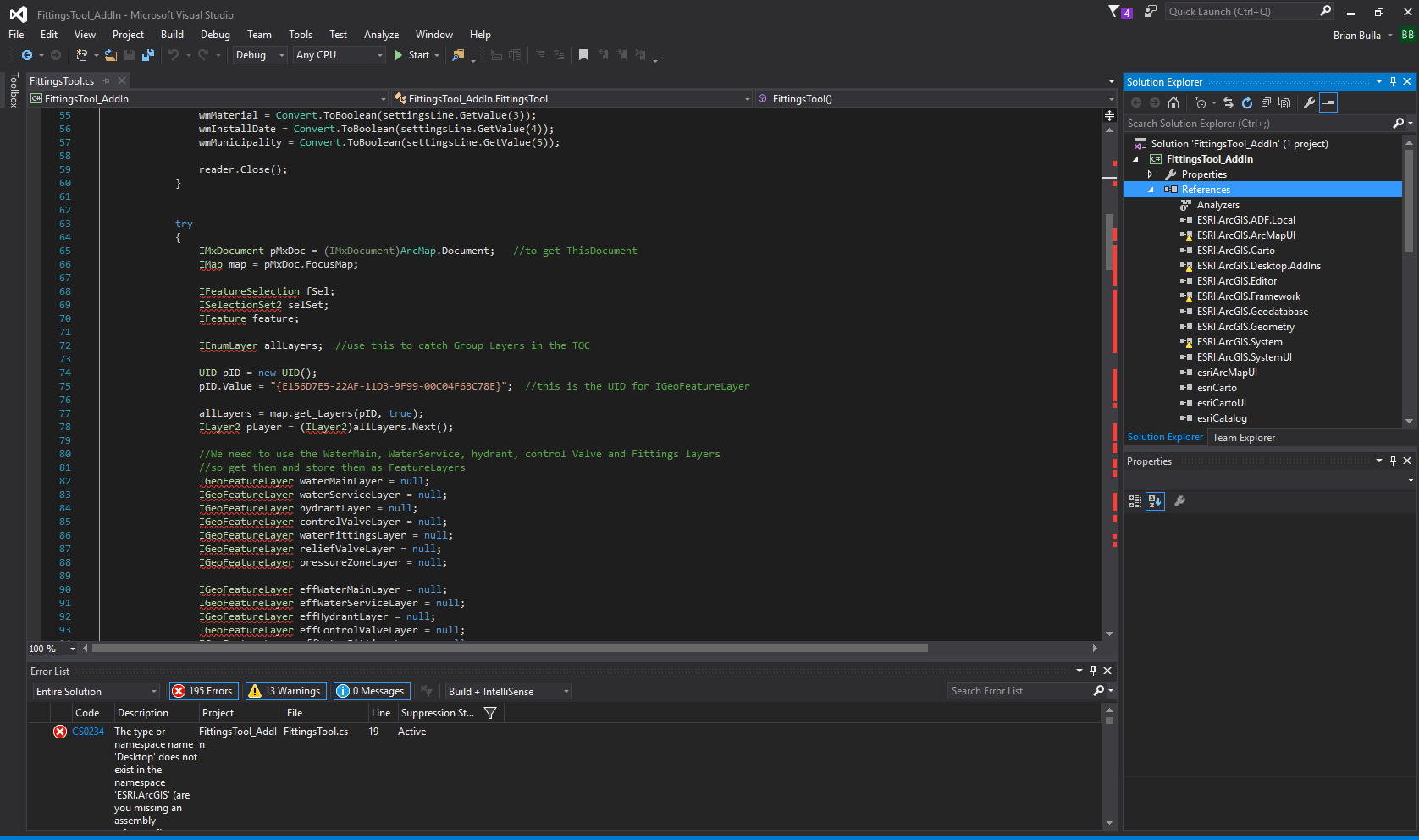This screenshot has width=1419, height=840.
Task: Click the Search Error List field
Action: coord(1019,691)
